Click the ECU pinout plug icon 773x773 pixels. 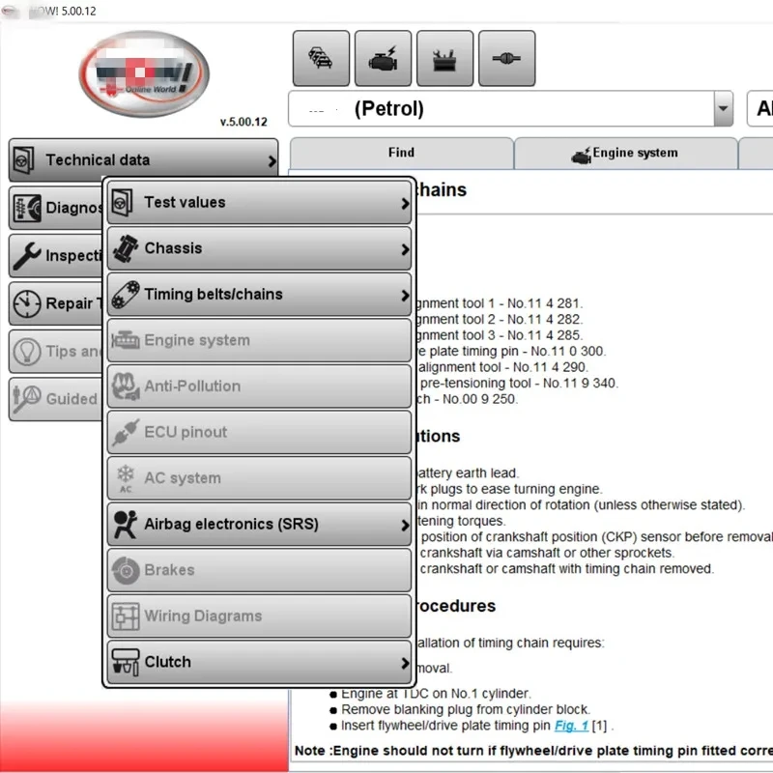pyautogui.click(x=126, y=432)
